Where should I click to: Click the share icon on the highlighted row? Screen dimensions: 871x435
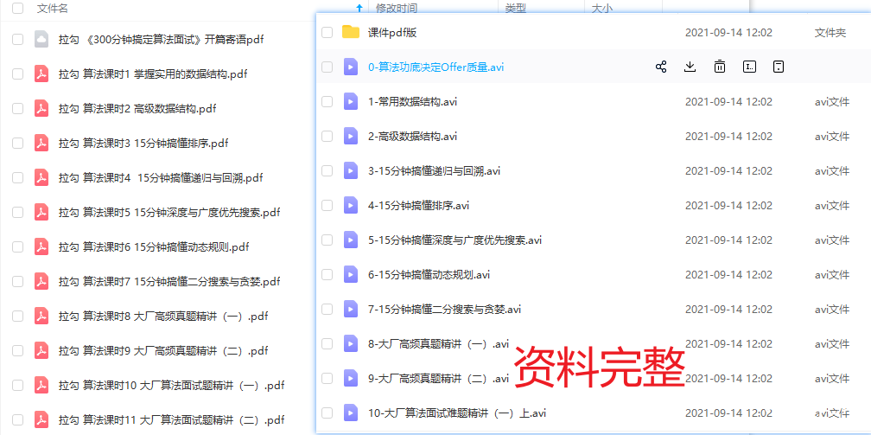[x=660, y=67]
